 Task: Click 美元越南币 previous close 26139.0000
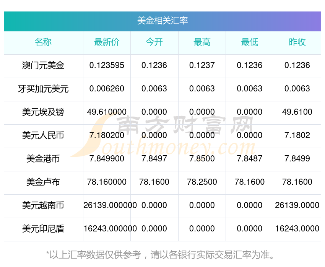tap(297, 205)
